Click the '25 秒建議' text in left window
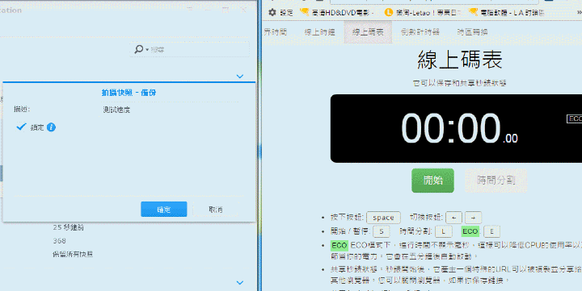Screen dimensions: 582x291 click(x=68, y=227)
